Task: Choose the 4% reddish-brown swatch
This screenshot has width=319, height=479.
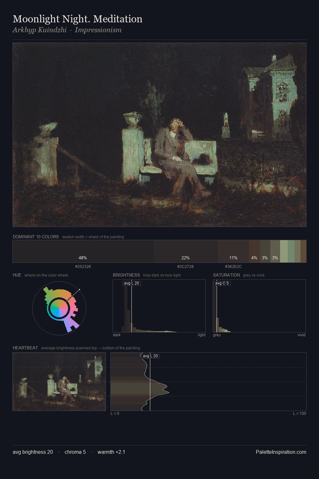Action: (x=255, y=251)
